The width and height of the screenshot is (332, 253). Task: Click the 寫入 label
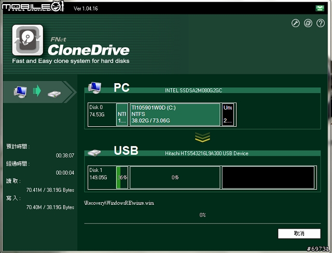point(13,198)
